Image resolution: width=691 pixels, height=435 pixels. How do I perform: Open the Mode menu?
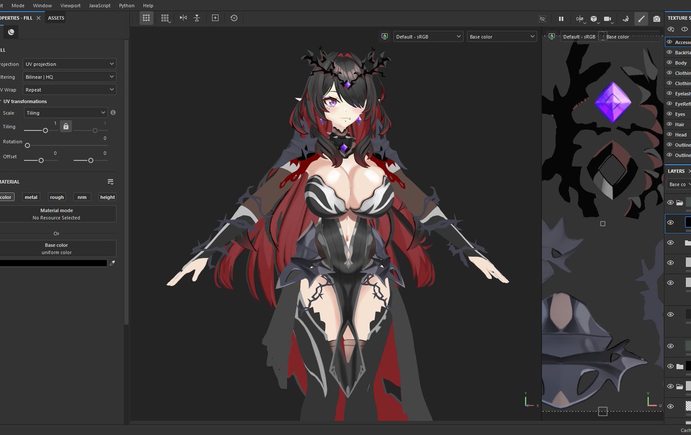[18, 5]
